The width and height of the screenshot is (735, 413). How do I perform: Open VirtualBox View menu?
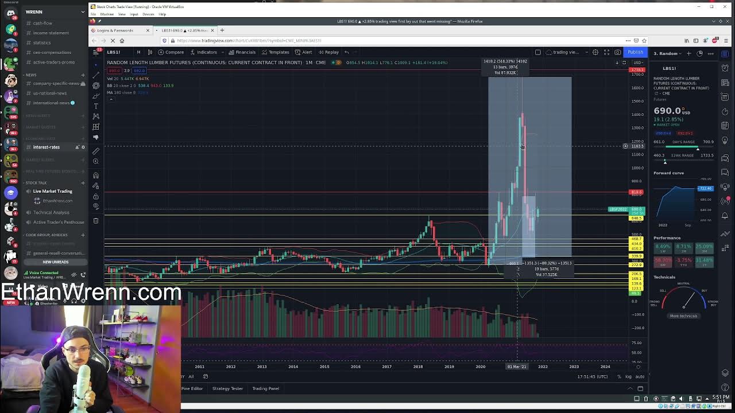pyautogui.click(x=122, y=14)
